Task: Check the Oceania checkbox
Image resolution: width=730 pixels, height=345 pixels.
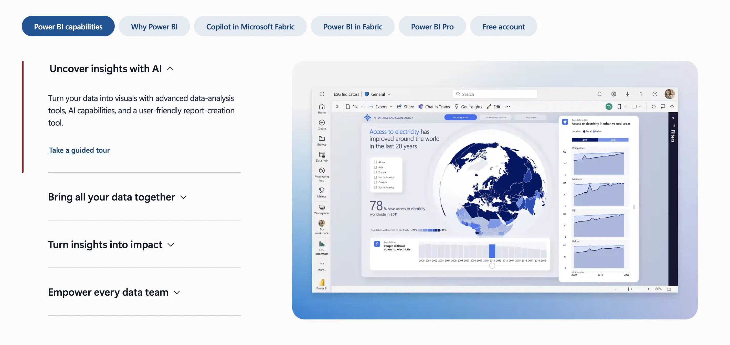Action: [x=375, y=182]
